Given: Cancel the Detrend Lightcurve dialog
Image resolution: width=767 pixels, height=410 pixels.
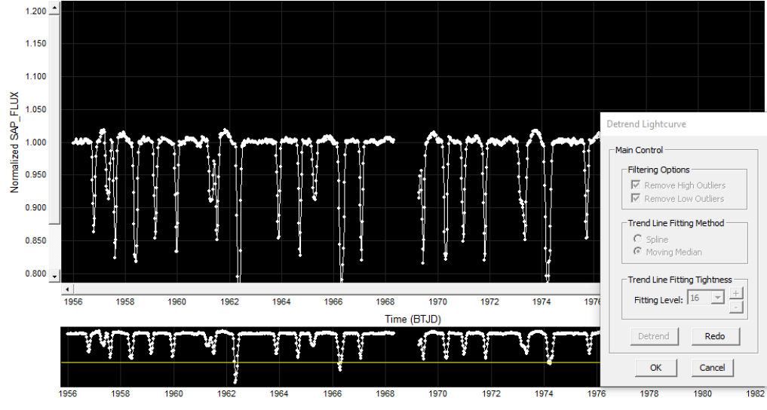Looking at the screenshot, I should [x=712, y=368].
